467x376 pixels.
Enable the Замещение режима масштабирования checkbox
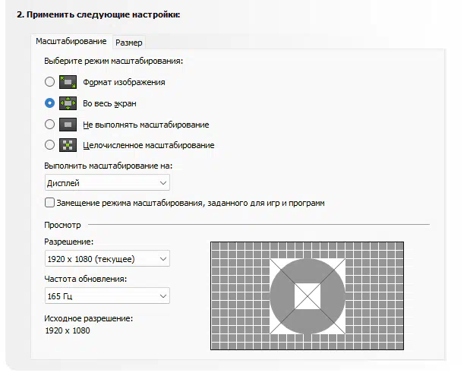click(49, 203)
